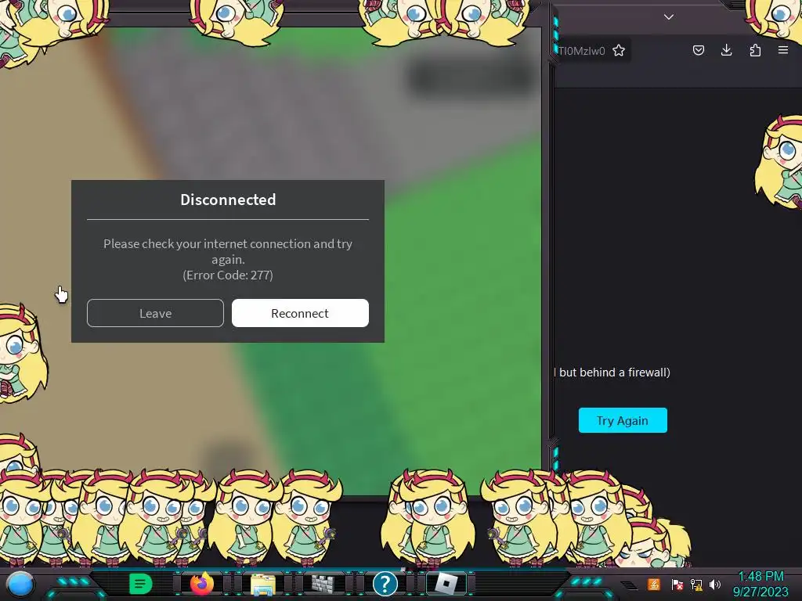Open the Start orb on the taskbar

[x=20, y=584]
